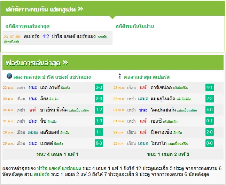226x185 pixels.
Task: Select opponent name อาร์เซน่อล
Action: pyautogui.click(x=161, y=87)
